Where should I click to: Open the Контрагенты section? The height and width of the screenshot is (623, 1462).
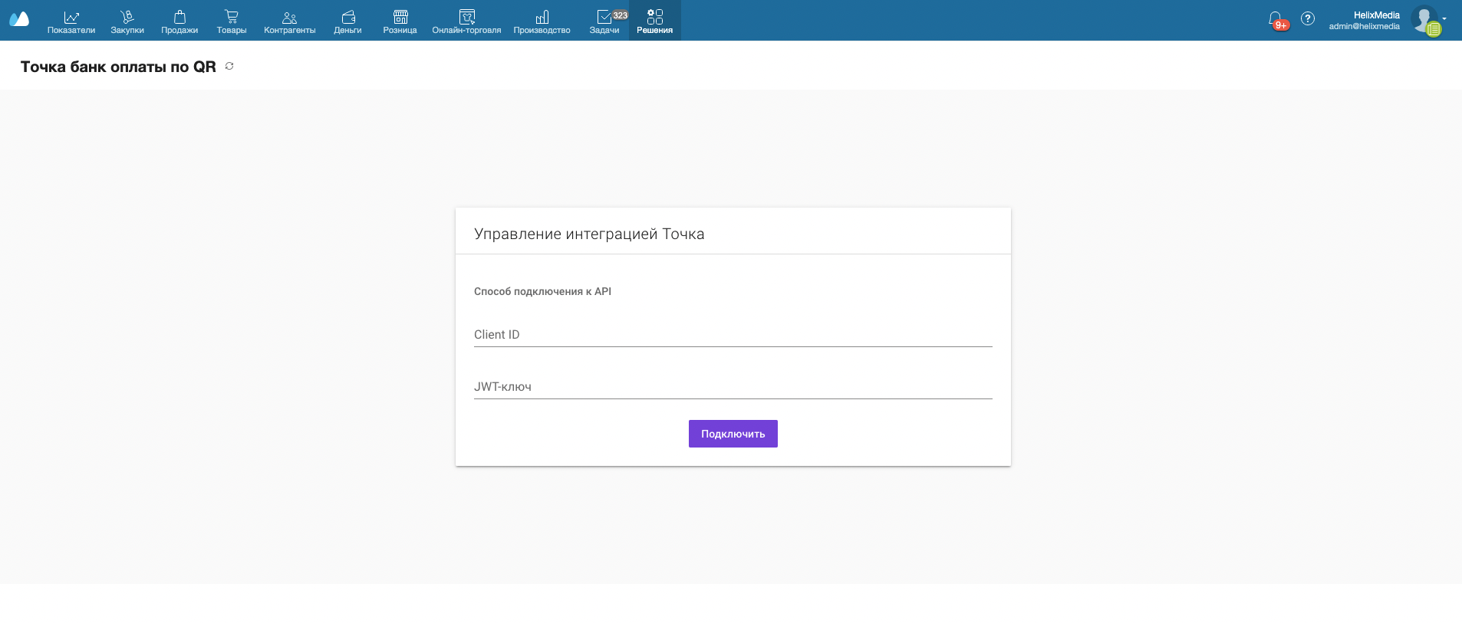[x=290, y=21]
